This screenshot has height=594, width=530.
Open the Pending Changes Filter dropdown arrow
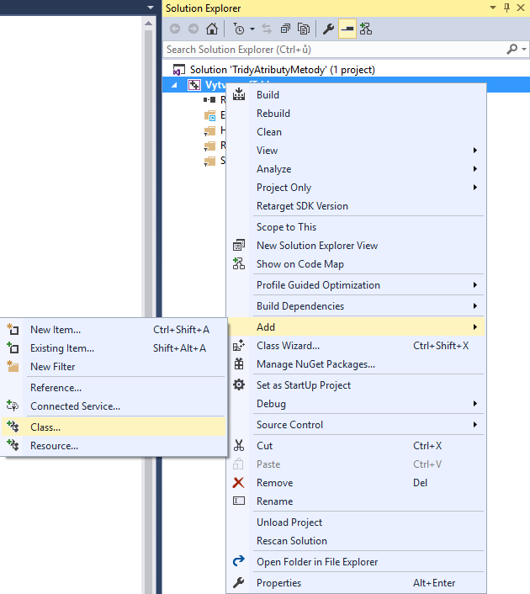(252, 29)
